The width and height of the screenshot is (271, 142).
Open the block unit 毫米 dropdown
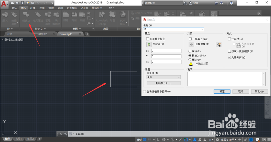click(163, 77)
